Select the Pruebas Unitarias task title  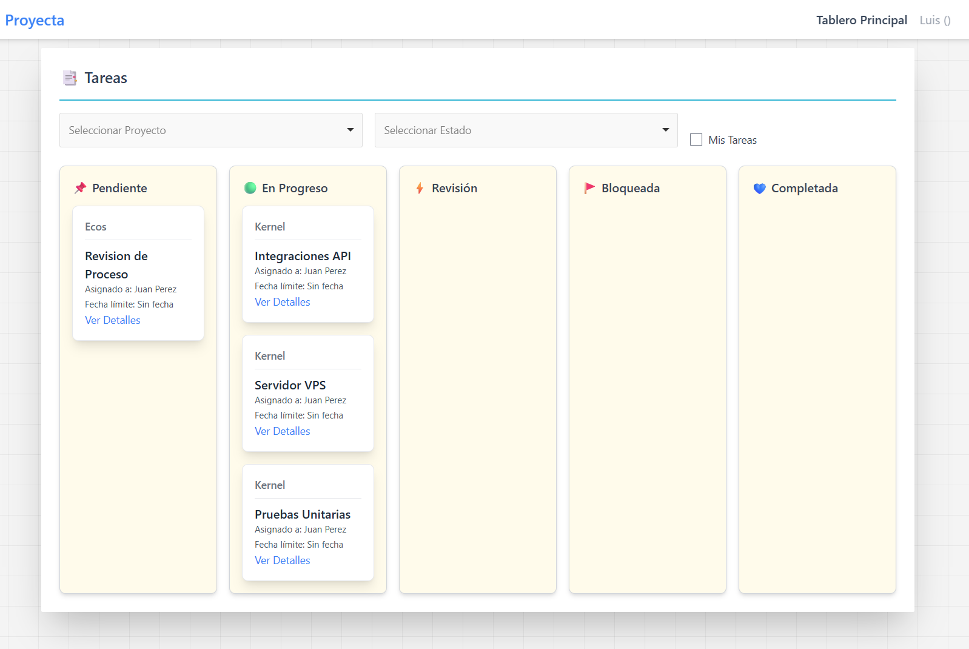[303, 514]
